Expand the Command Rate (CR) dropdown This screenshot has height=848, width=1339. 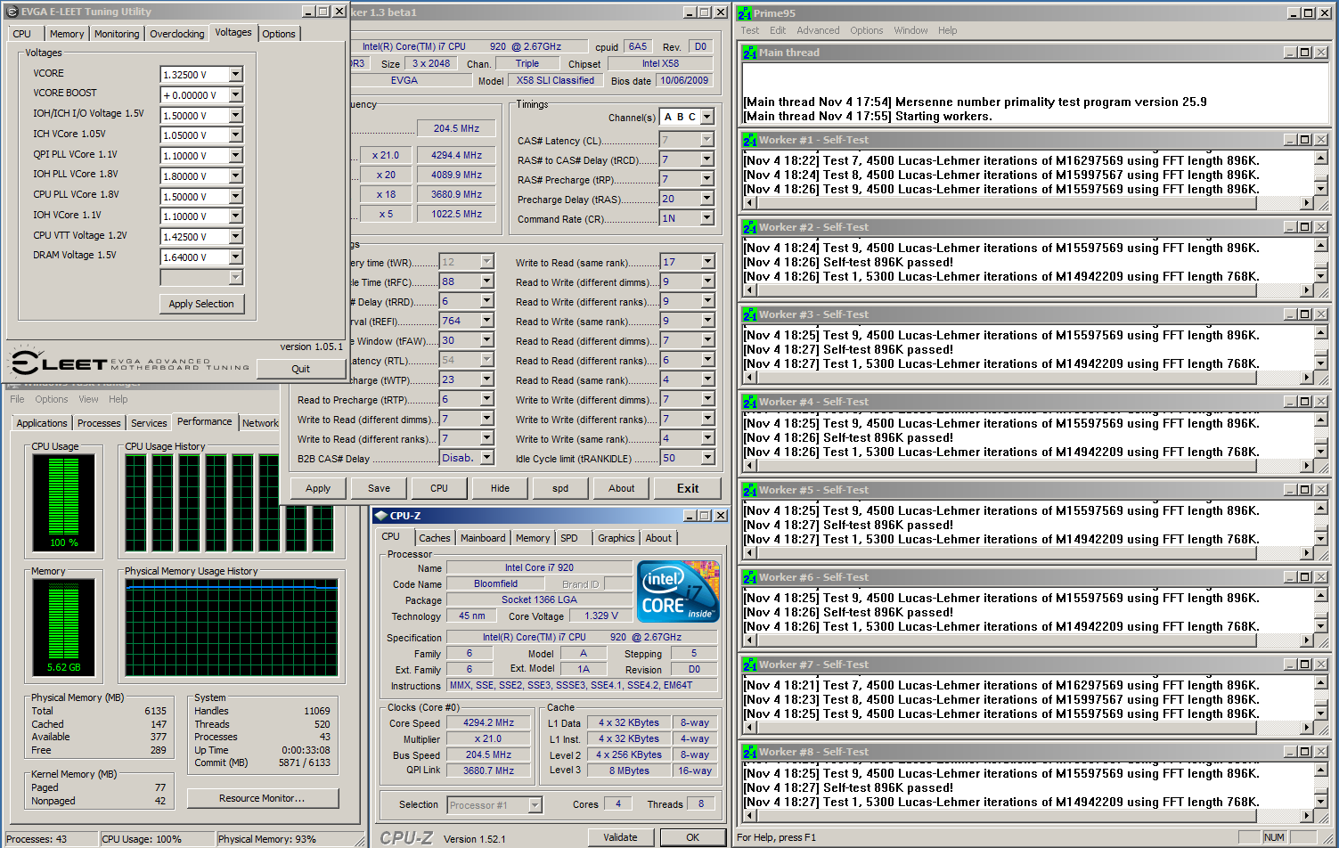[707, 218]
